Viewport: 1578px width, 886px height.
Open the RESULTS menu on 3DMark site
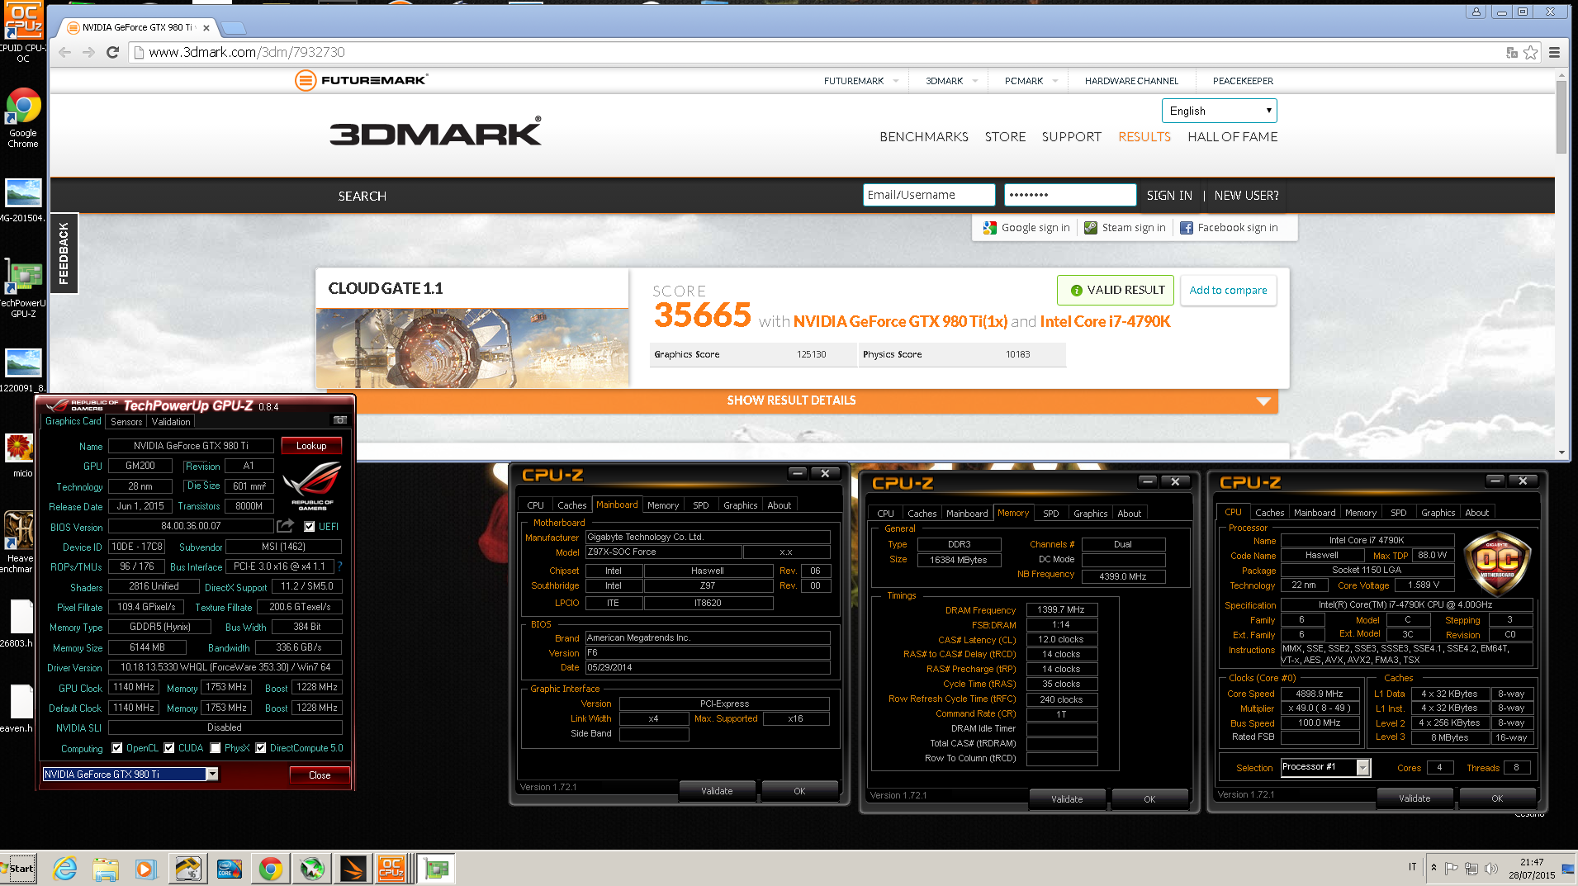(x=1144, y=137)
